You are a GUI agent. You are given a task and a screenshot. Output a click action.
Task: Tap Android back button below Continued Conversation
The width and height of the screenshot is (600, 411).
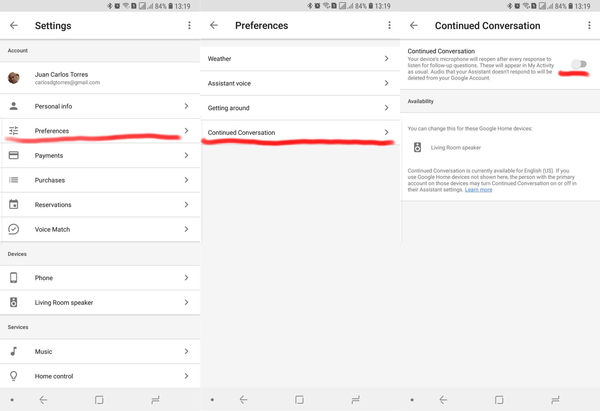click(x=443, y=400)
